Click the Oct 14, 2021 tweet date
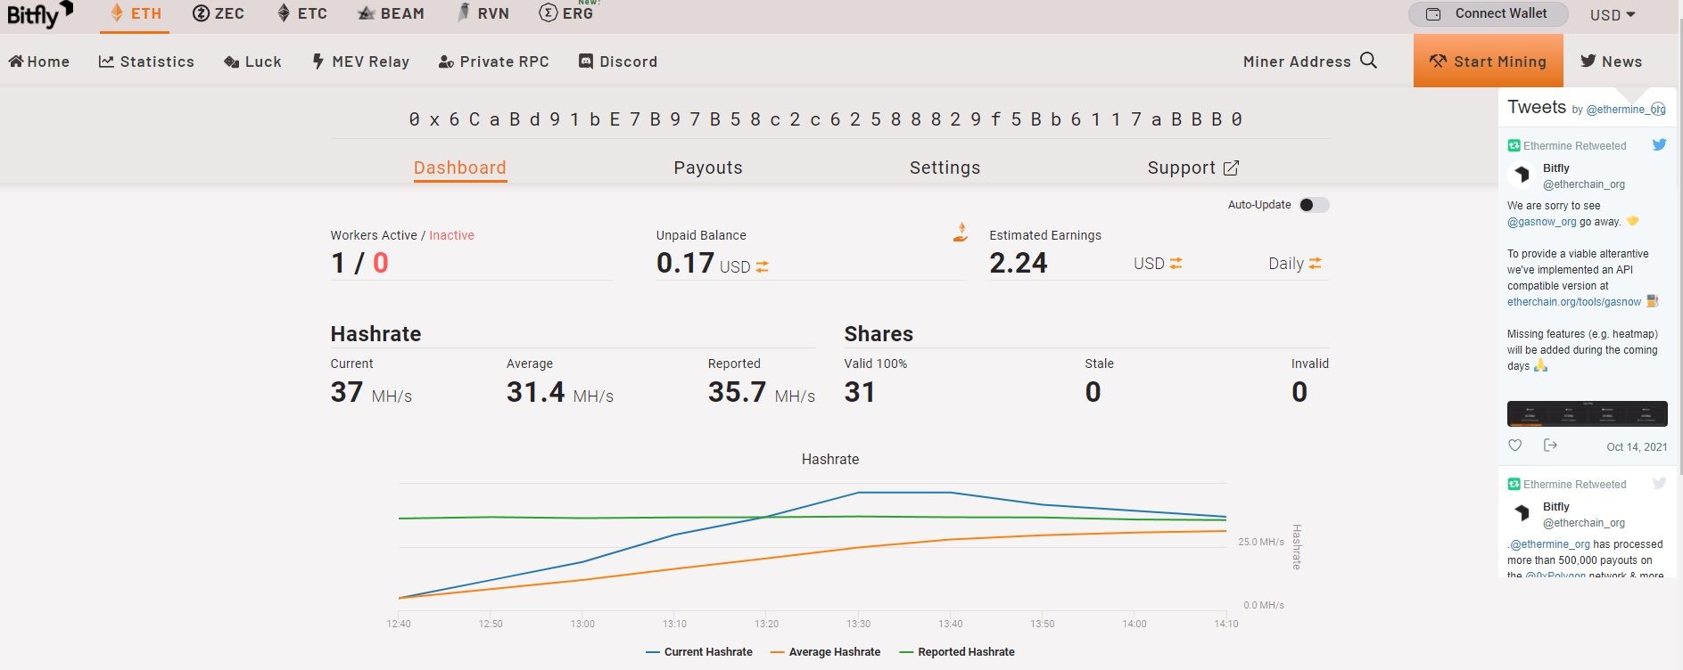1683x670 pixels. (x=1637, y=447)
